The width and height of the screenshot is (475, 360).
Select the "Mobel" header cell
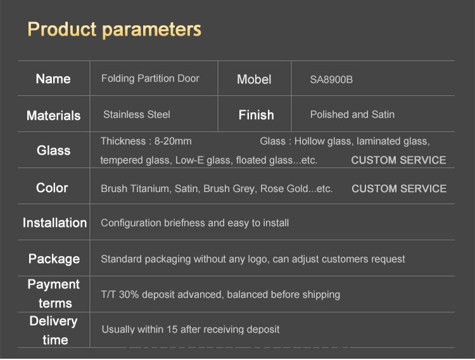[254, 79]
